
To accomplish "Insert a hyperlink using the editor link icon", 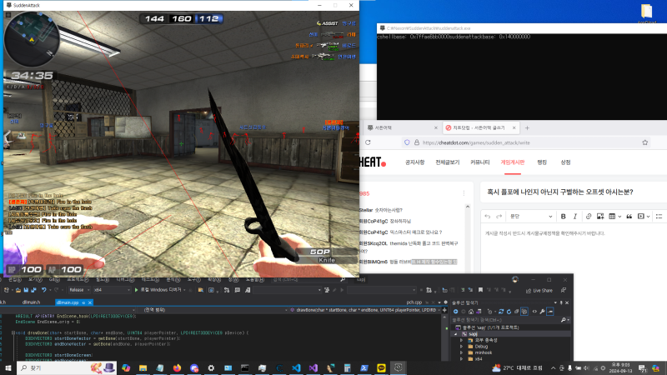I will click(x=589, y=216).
